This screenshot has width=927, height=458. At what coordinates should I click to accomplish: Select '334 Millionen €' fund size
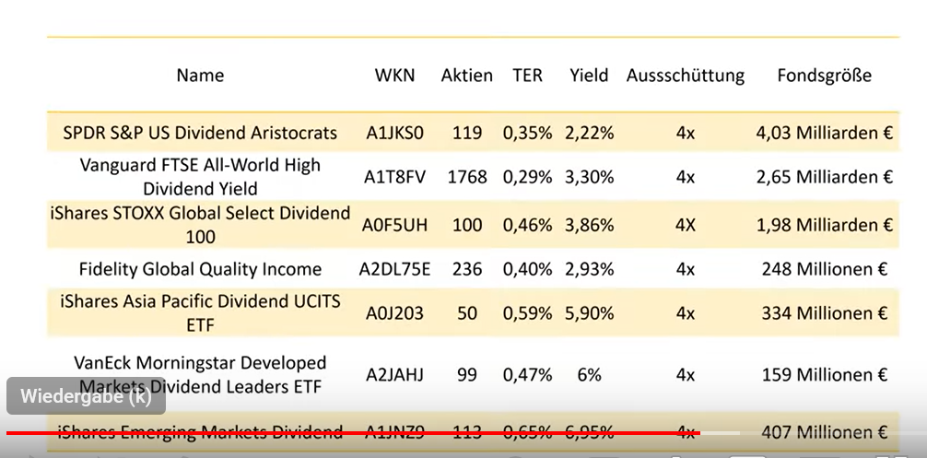tap(824, 313)
